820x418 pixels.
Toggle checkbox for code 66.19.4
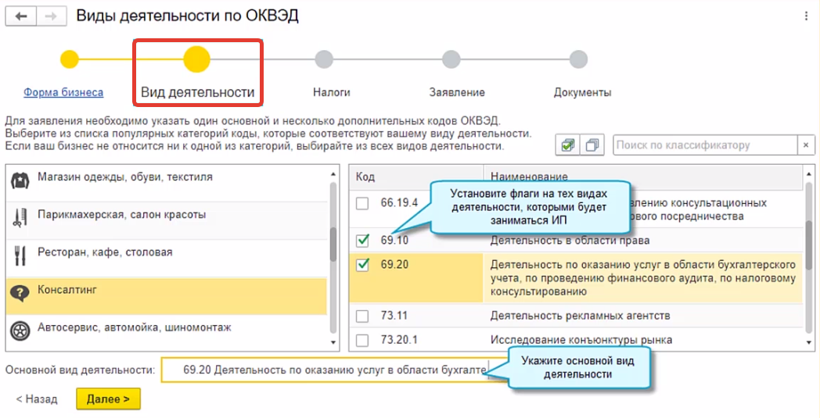(x=362, y=203)
